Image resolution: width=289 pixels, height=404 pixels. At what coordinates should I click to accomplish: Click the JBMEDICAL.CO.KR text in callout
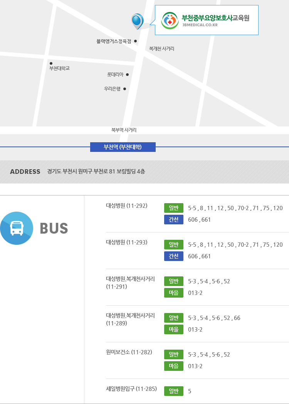(200, 25)
